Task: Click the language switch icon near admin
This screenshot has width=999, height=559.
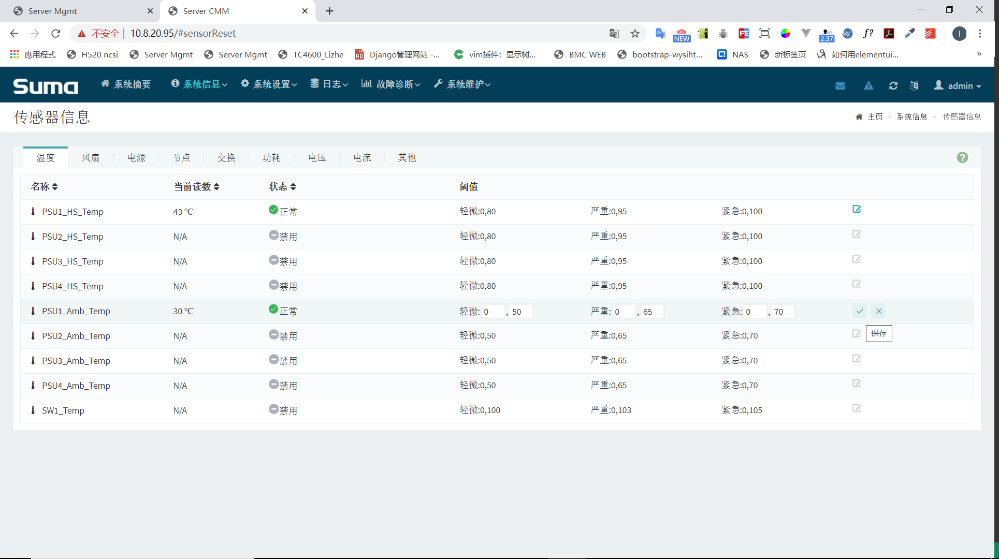Action: [914, 86]
